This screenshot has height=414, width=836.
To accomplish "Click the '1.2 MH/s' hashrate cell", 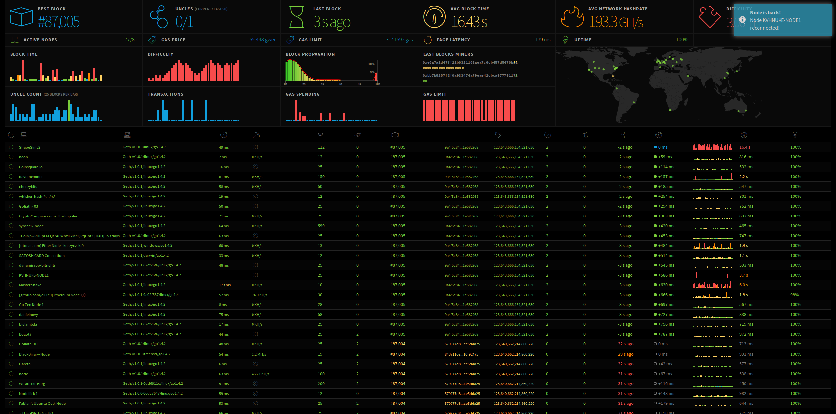I will (x=259, y=354).
